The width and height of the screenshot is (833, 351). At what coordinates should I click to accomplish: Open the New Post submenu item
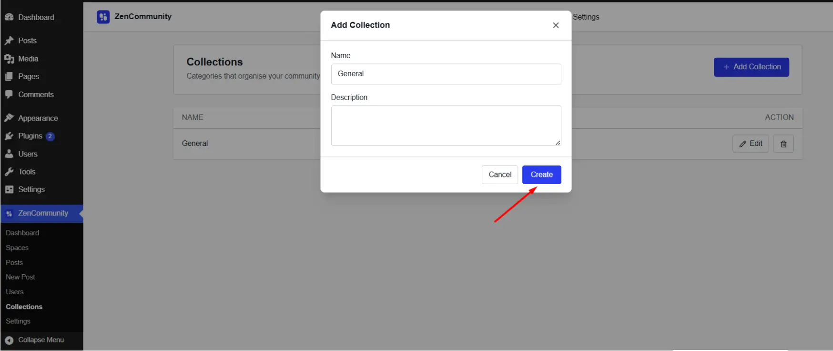click(20, 277)
